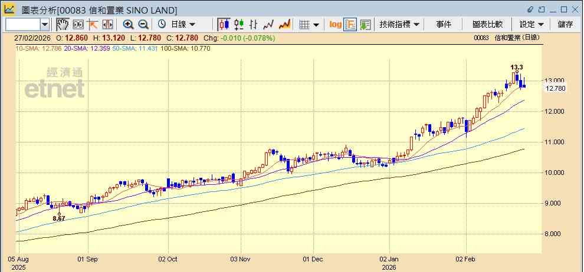Click the binoculars view icon
This screenshot has height=272, width=584.
(78, 25)
